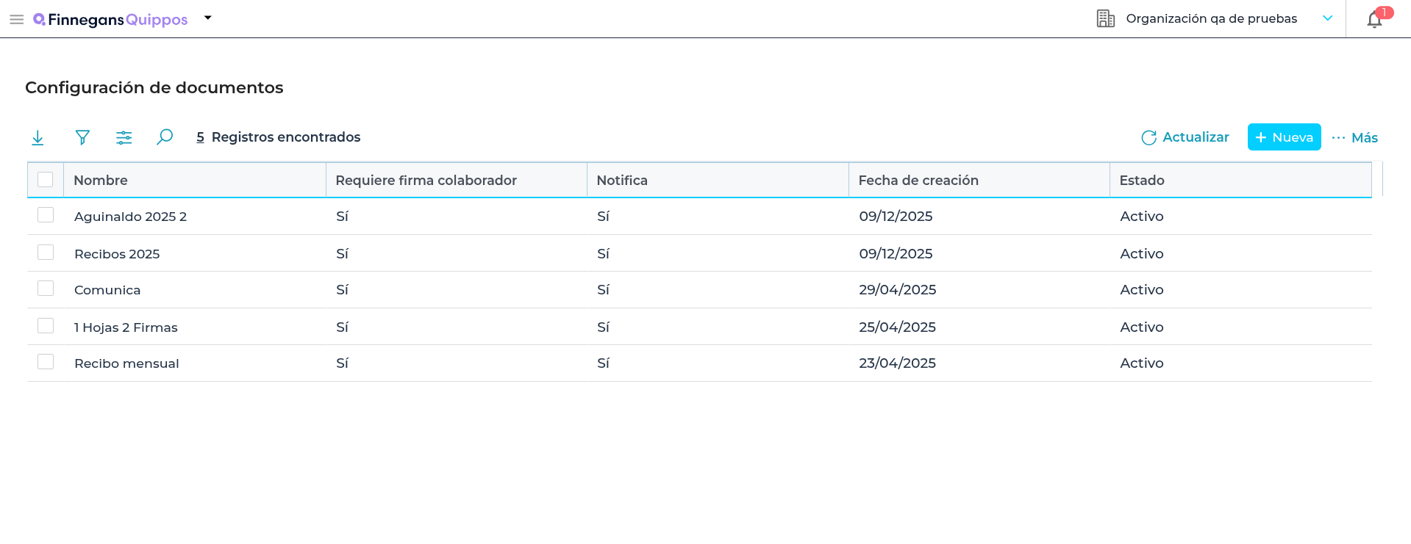1411x544 pixels.
Task: Open the filter funnel icon
Action: 82,137
